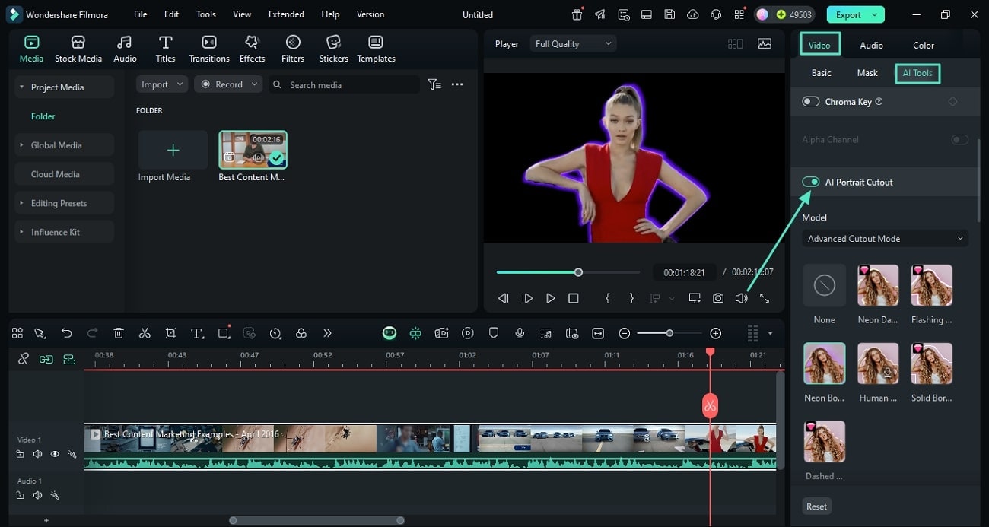Mute the Video 1 track
The image size is (989, 527).
pyautogui.click(x=37, y=454)
